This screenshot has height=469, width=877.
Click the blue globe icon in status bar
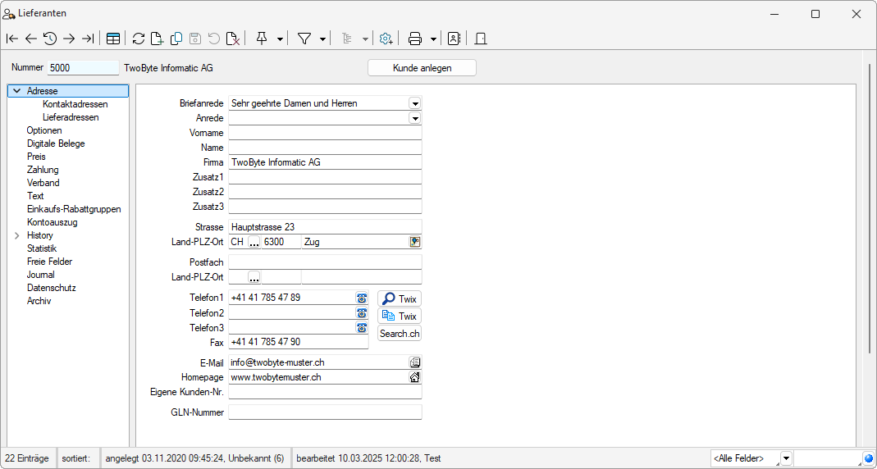[x=868, y=458]
